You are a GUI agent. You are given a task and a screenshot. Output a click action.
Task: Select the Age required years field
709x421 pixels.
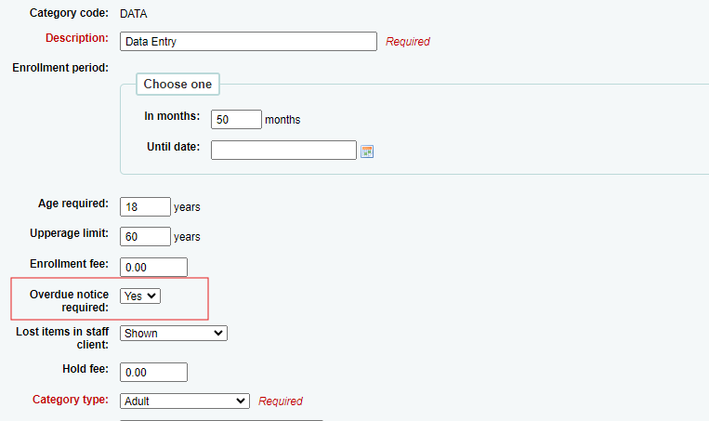[x=145, y=206]
